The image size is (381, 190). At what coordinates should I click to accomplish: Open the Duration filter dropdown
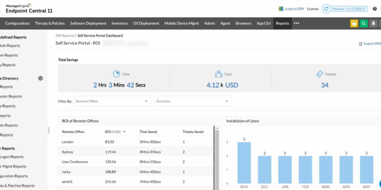point(193,101)
